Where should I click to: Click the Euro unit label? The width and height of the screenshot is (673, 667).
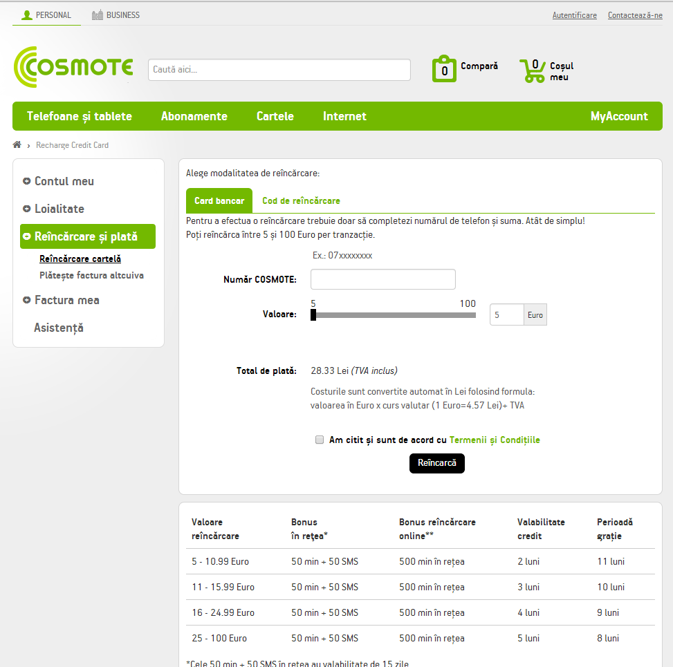click(535, 315)
